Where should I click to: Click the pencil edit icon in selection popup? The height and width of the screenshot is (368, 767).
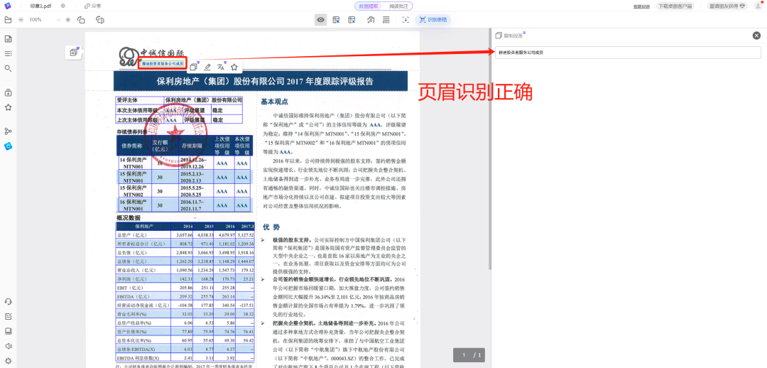tap(207, 67)
